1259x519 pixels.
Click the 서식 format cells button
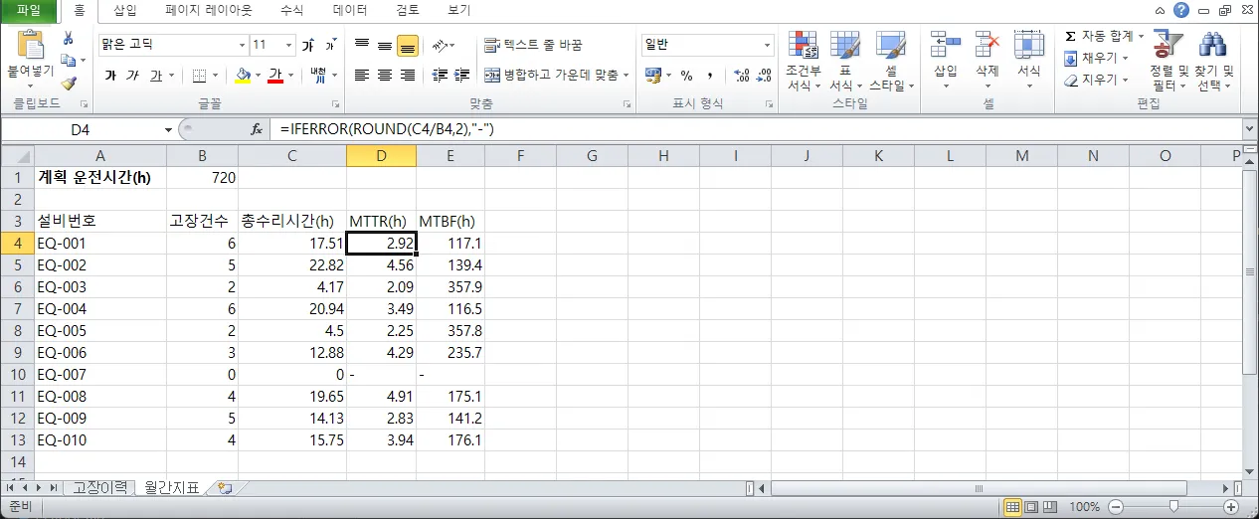point(1028,60)
